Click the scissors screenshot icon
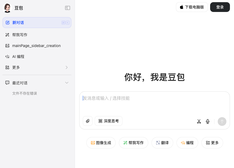Image resolution: width=234 pixels, height=168 pixels. (199, 121)
